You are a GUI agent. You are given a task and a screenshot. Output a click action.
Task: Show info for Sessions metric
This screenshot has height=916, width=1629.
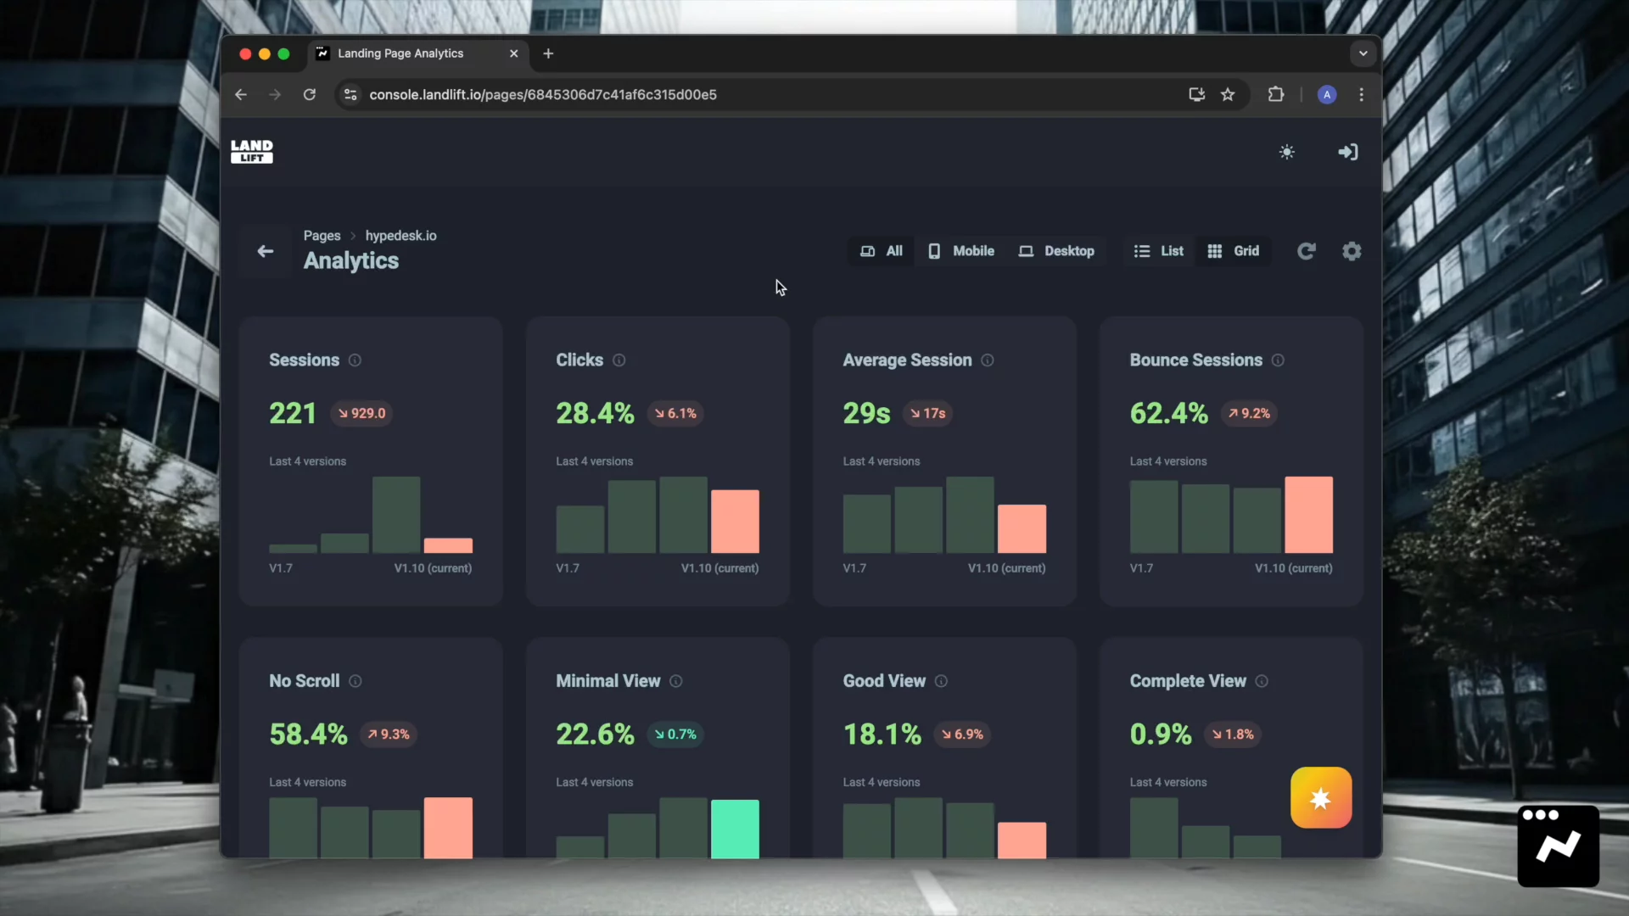tap(355, 360)
